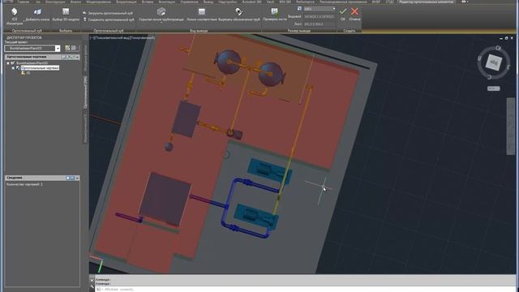Confirm with the green OK checkmark

[343, 11]
